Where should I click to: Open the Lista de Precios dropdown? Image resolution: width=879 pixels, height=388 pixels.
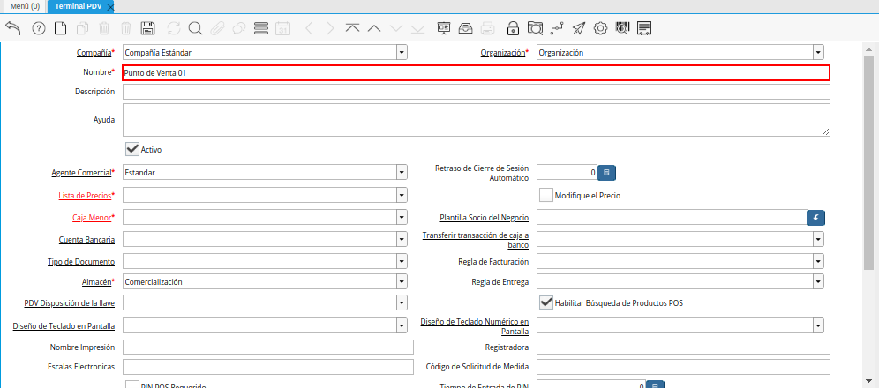402,195
